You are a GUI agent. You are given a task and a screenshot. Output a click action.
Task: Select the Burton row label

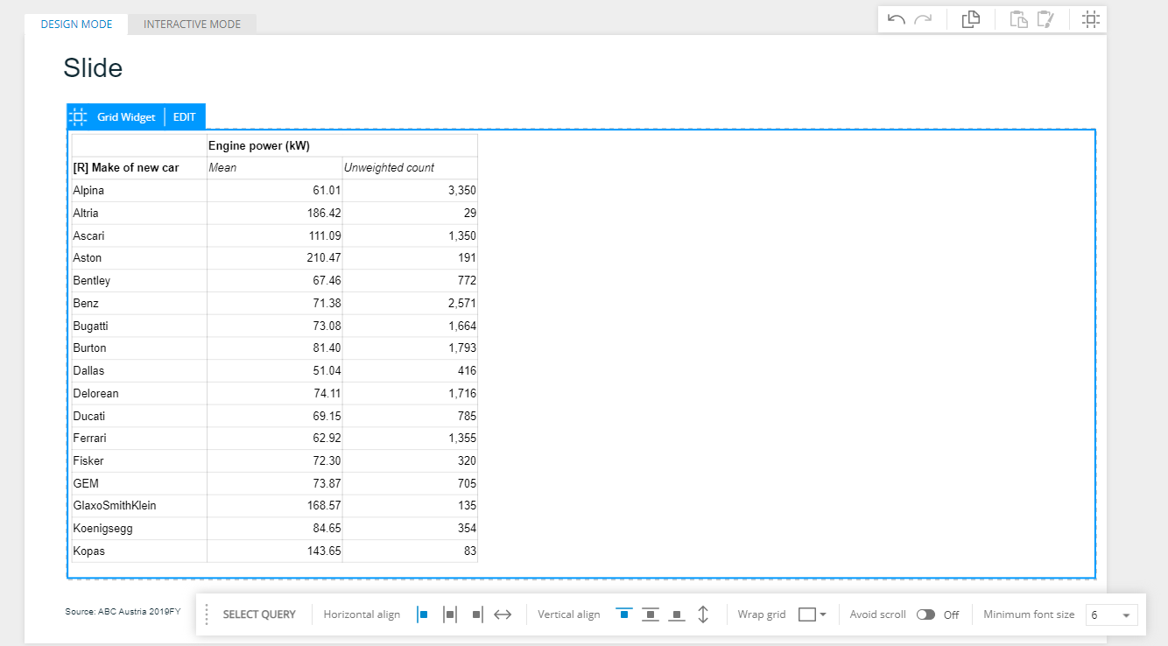pos(90,348)
